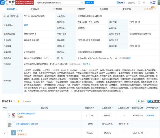
Task: Open shareholder 丁丹杰 link
Action: 20,131
